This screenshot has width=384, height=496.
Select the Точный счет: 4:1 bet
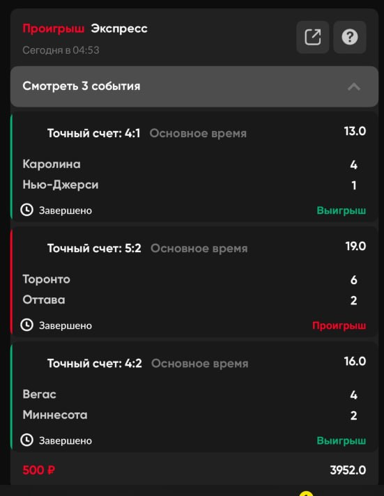93,134
